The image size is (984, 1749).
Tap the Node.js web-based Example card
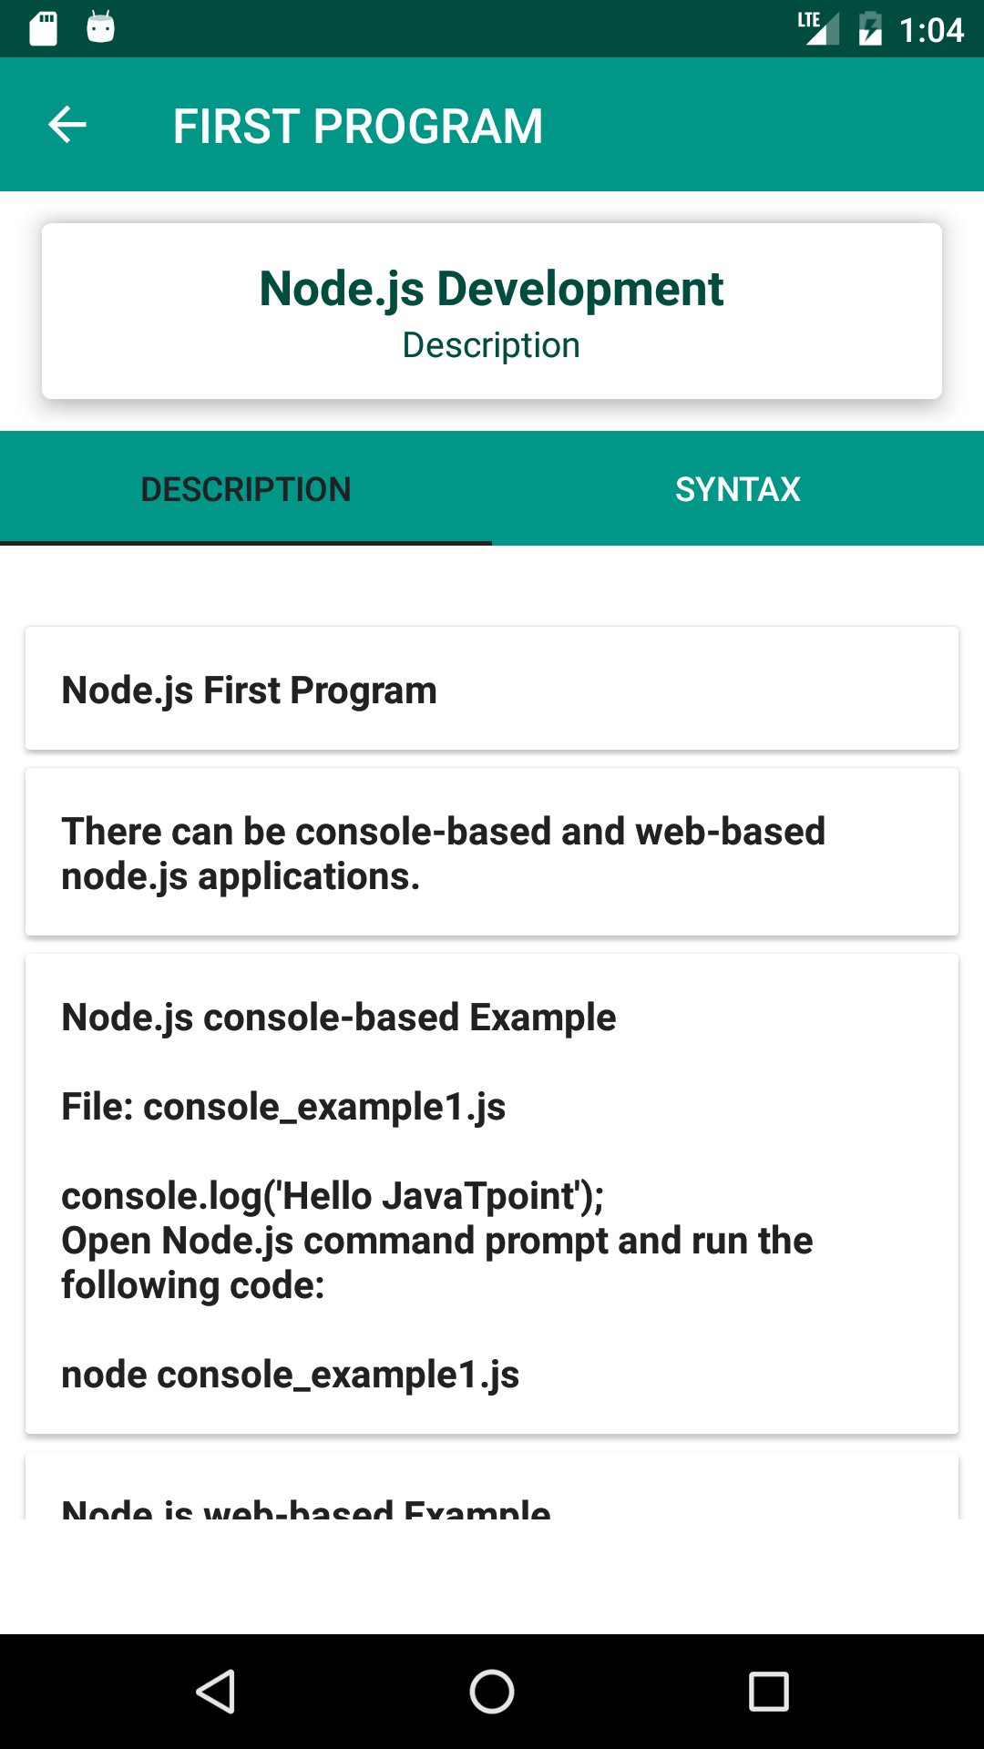click(492, 1494)
